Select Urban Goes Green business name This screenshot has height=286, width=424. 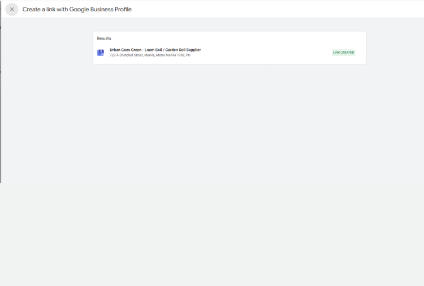click(x=155, y=50)
